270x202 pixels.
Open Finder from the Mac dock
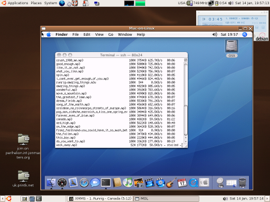51,183
